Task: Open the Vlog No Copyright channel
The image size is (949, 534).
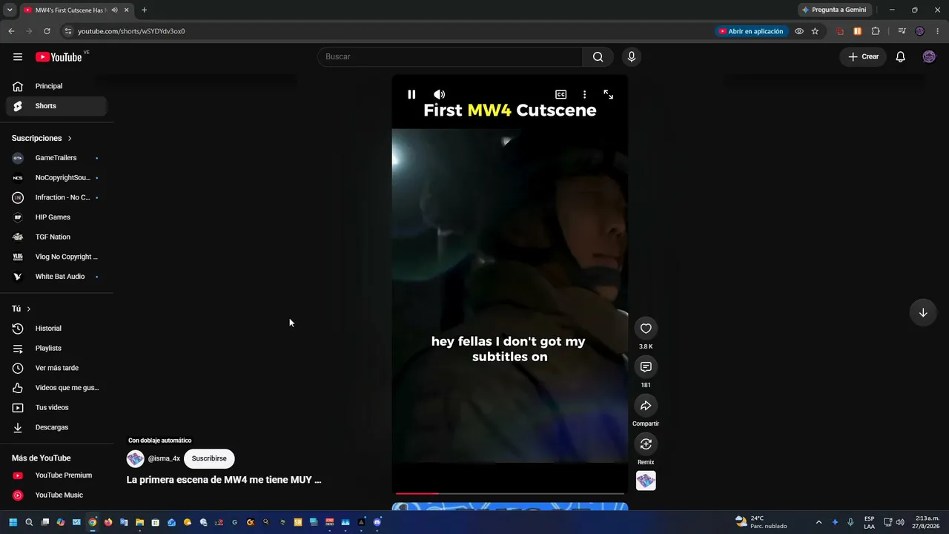Action: point(56,257)
